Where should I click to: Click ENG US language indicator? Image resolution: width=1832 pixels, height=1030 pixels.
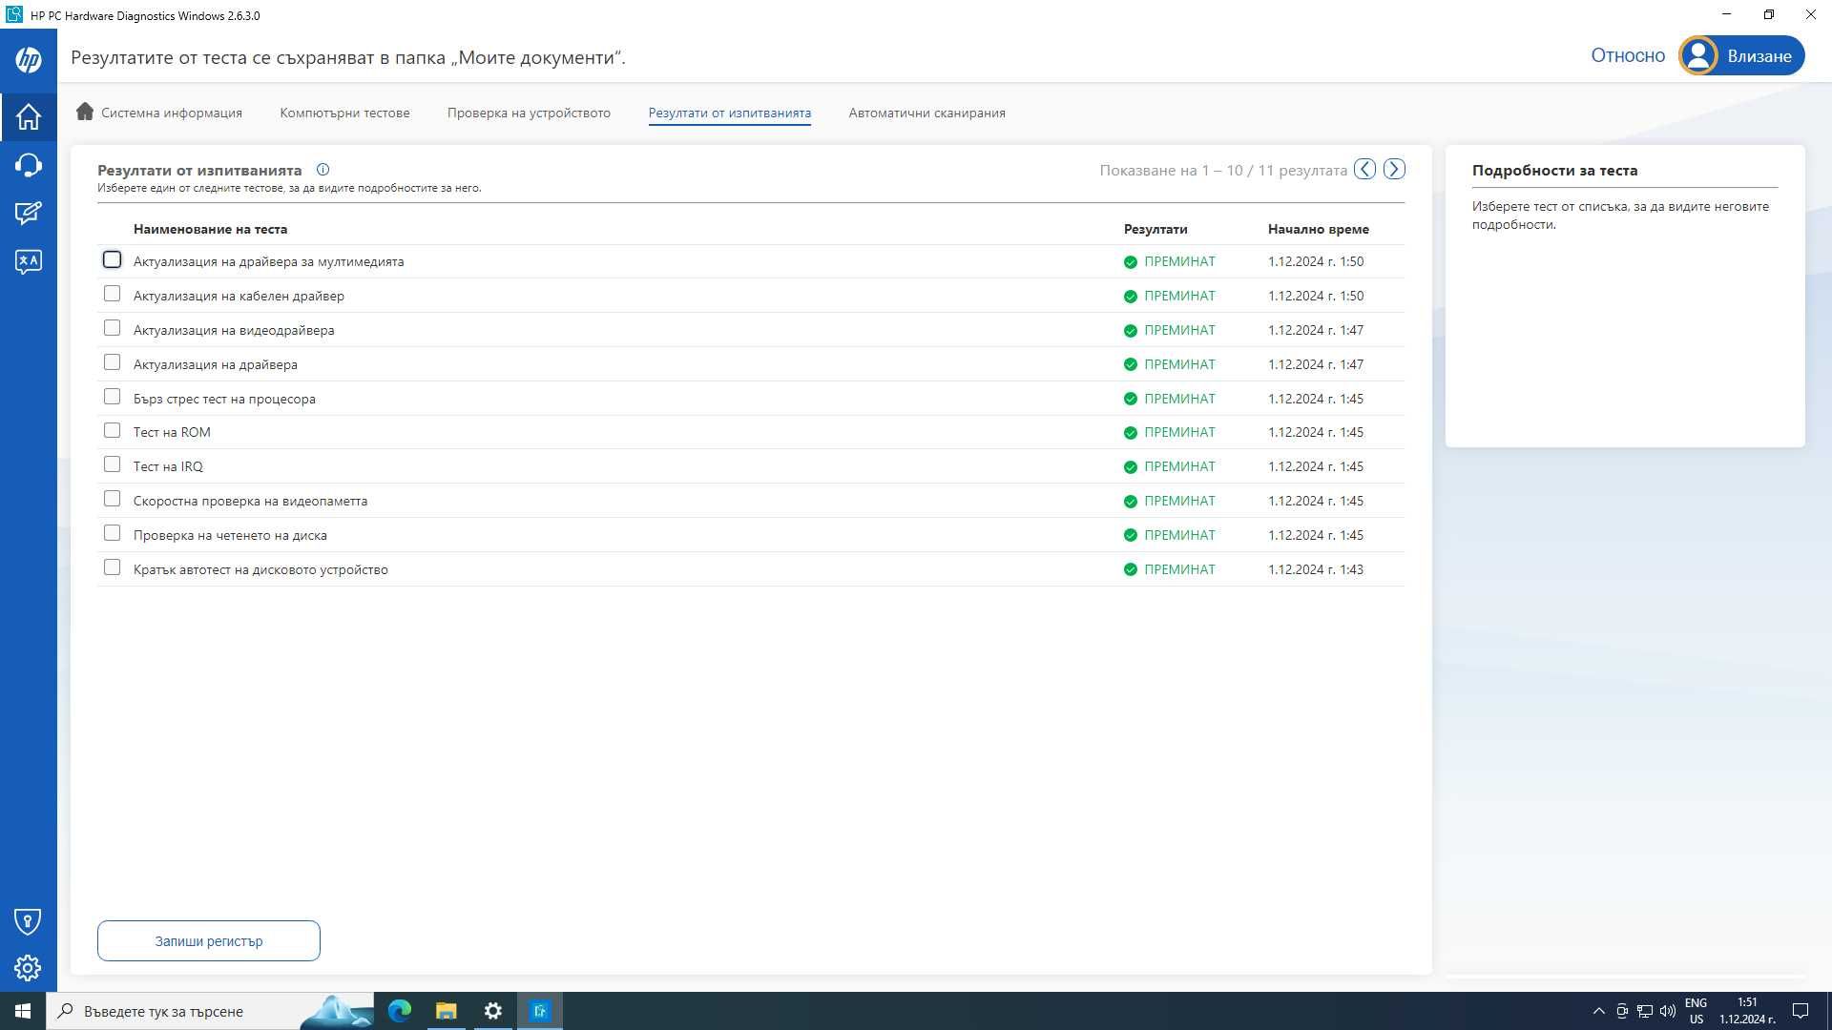[1696, 1011]
